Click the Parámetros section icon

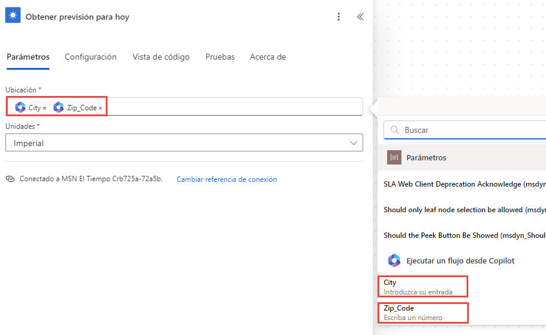(x=394, y=157)
